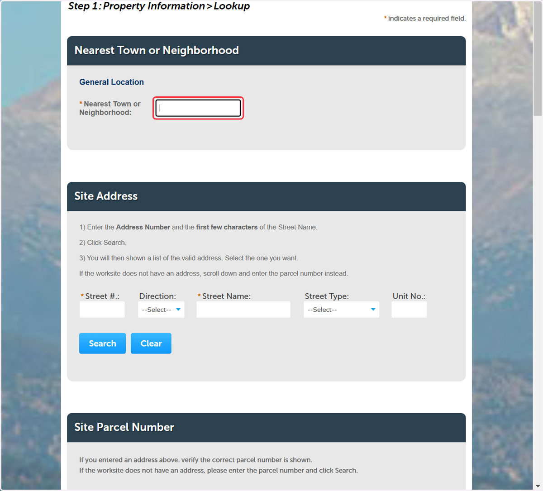The height and width of the screenshot is (491, 543).
Task: Click the 'Unit No.:' label
Action: tap(409, 296)
